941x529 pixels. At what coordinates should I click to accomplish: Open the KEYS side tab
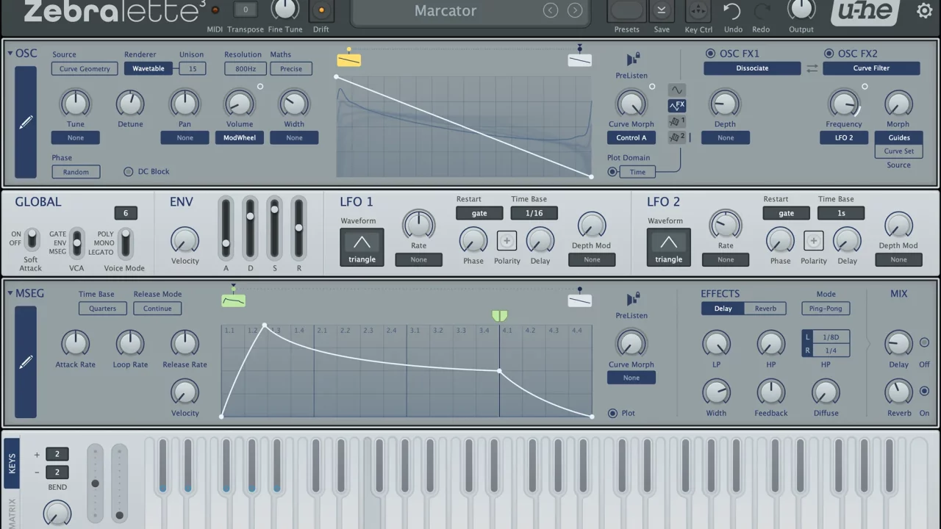(x=12, y=464)
